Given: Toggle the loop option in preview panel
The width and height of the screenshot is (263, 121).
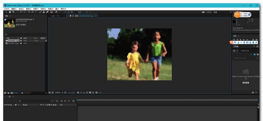Looking at the screenshot, I should [253, 40].
